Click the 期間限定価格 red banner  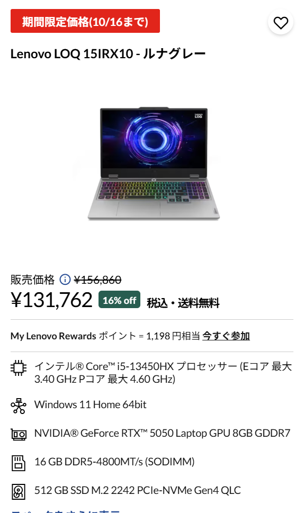click(85, 21)
